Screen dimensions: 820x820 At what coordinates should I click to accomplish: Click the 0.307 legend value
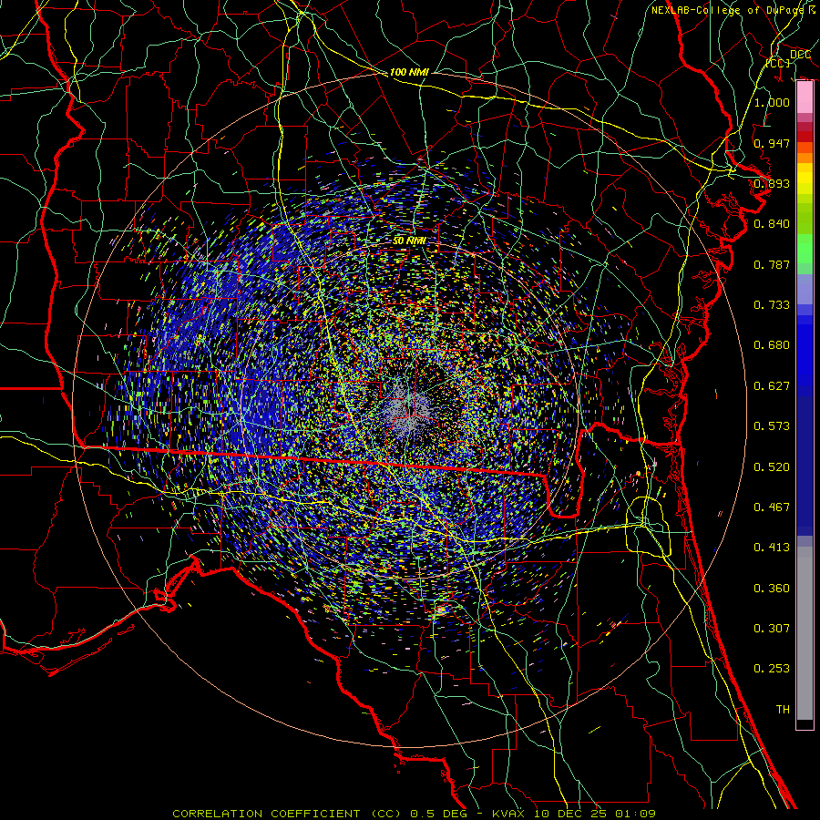click(772, 629)
